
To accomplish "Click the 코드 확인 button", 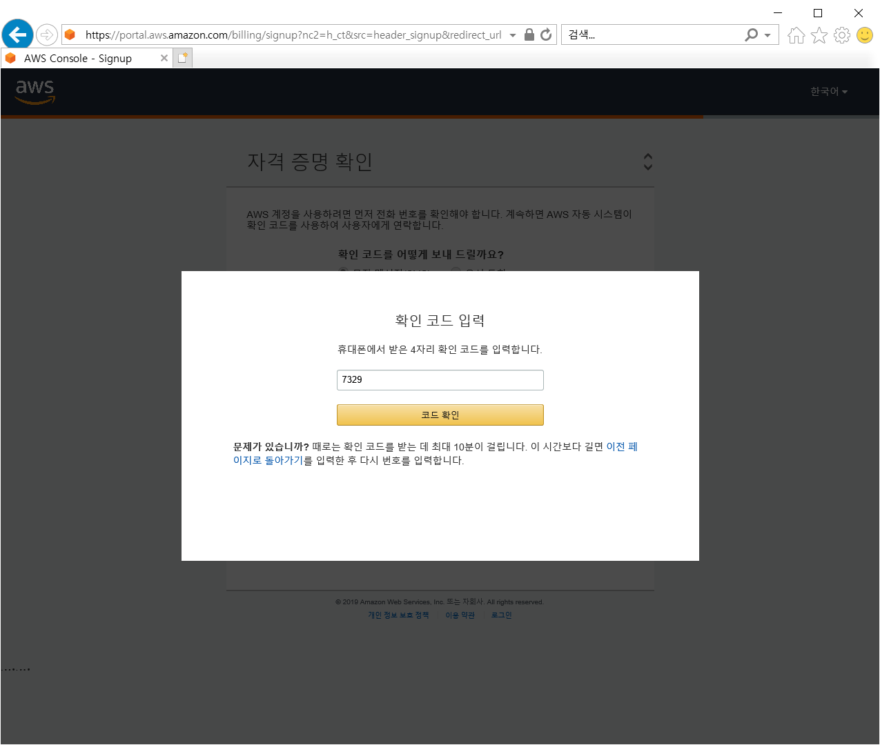I will [x=440, y=415].
